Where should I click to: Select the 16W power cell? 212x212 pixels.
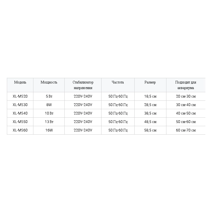coord(49,130)
